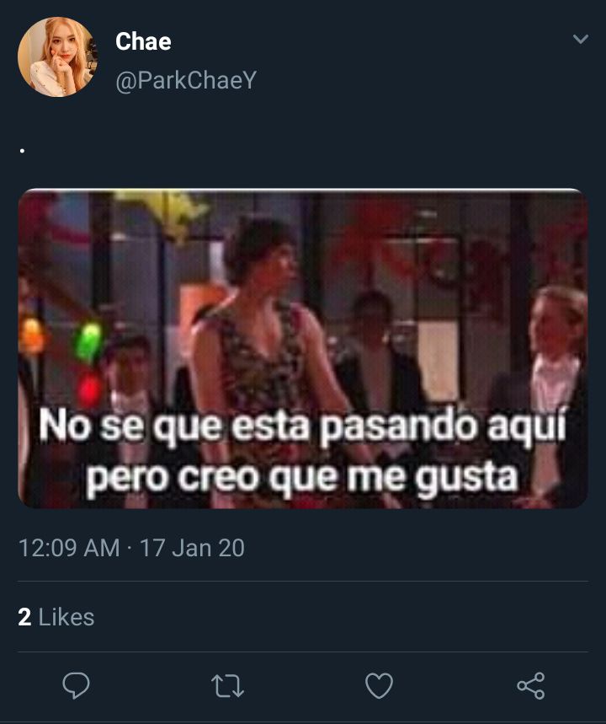Visit the @ParkChaeY handle

pyautogui.click(x=186, y=80)
